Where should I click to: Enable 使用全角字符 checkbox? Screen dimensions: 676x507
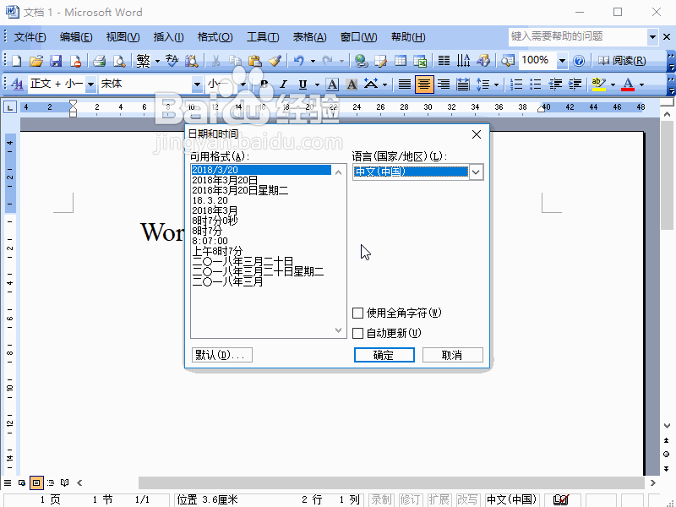(358, 312)
